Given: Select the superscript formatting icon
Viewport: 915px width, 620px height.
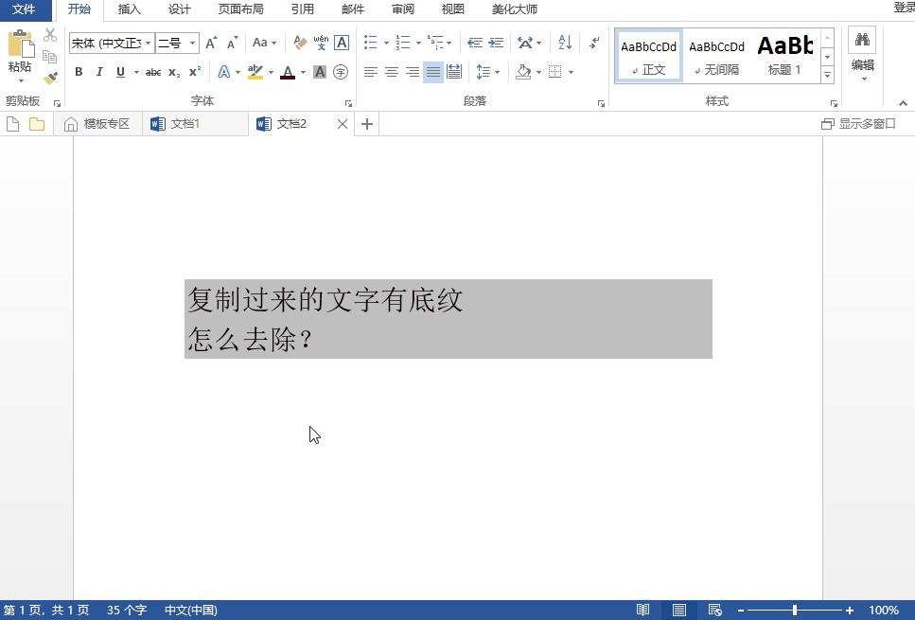Looking at the screenshot, I should tap(193, 72).
